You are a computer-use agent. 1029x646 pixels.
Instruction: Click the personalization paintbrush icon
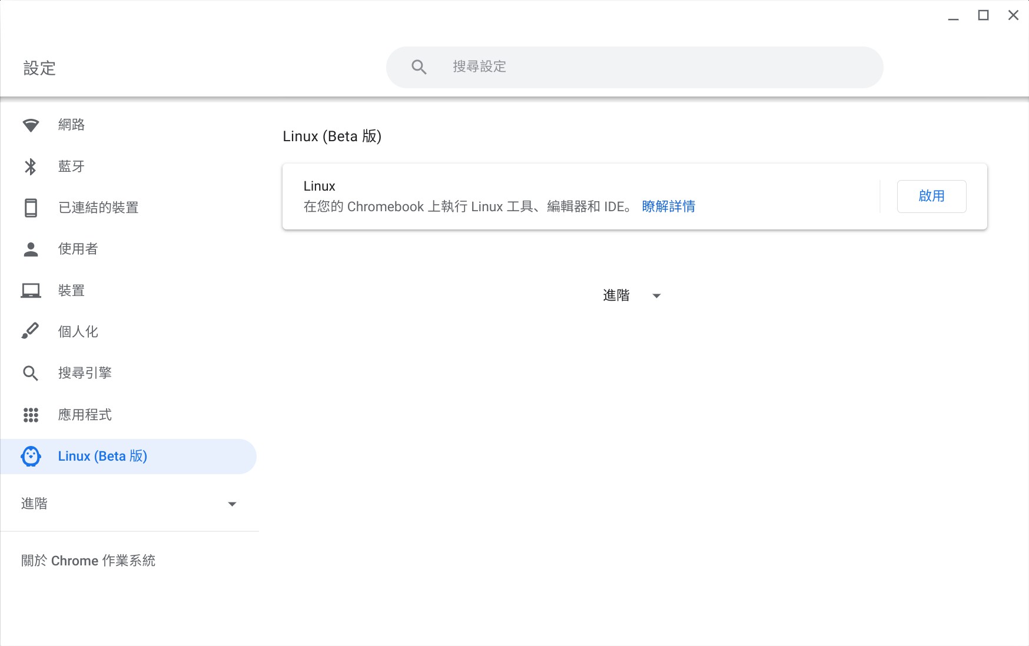click(31, 332)
